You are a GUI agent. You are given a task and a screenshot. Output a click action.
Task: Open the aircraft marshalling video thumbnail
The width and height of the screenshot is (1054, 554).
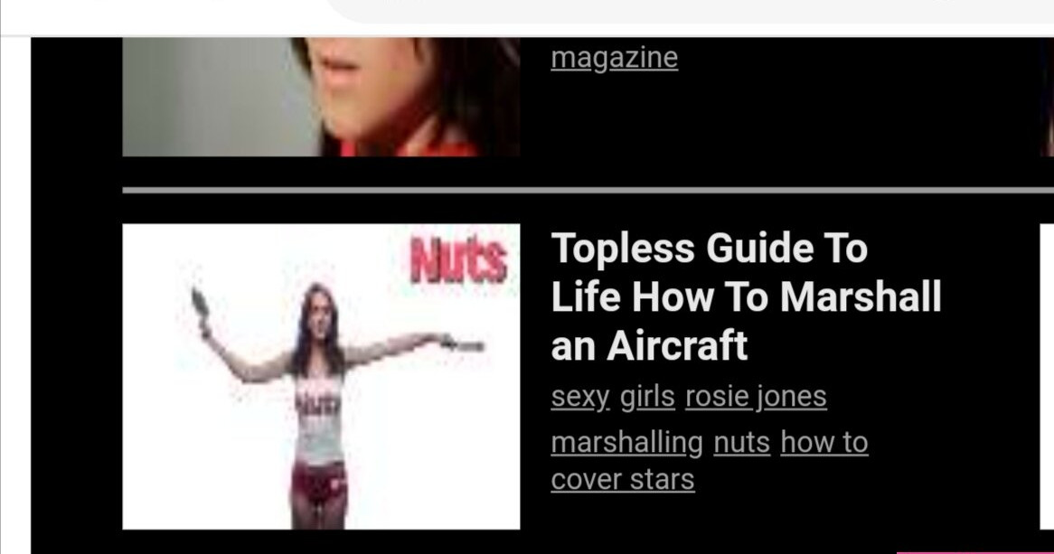point(321,377)
